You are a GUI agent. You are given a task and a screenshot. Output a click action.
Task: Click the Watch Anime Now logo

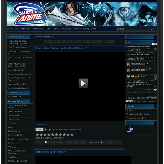pos(30,14)
